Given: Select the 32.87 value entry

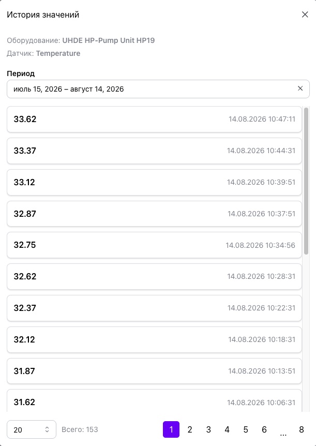Looking at the screenshot, I should click(154, 214).
